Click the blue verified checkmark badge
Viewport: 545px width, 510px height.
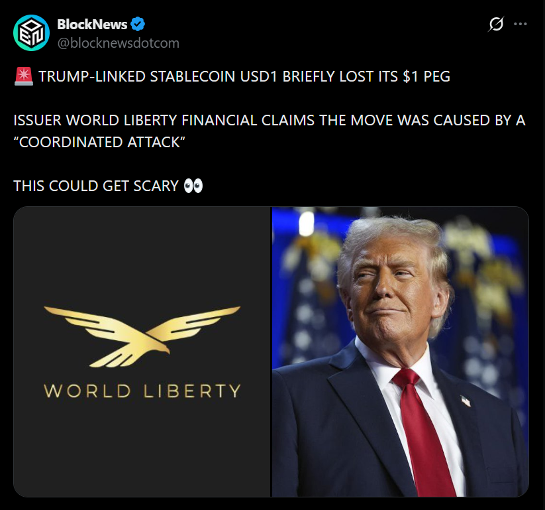click(138, 24)
